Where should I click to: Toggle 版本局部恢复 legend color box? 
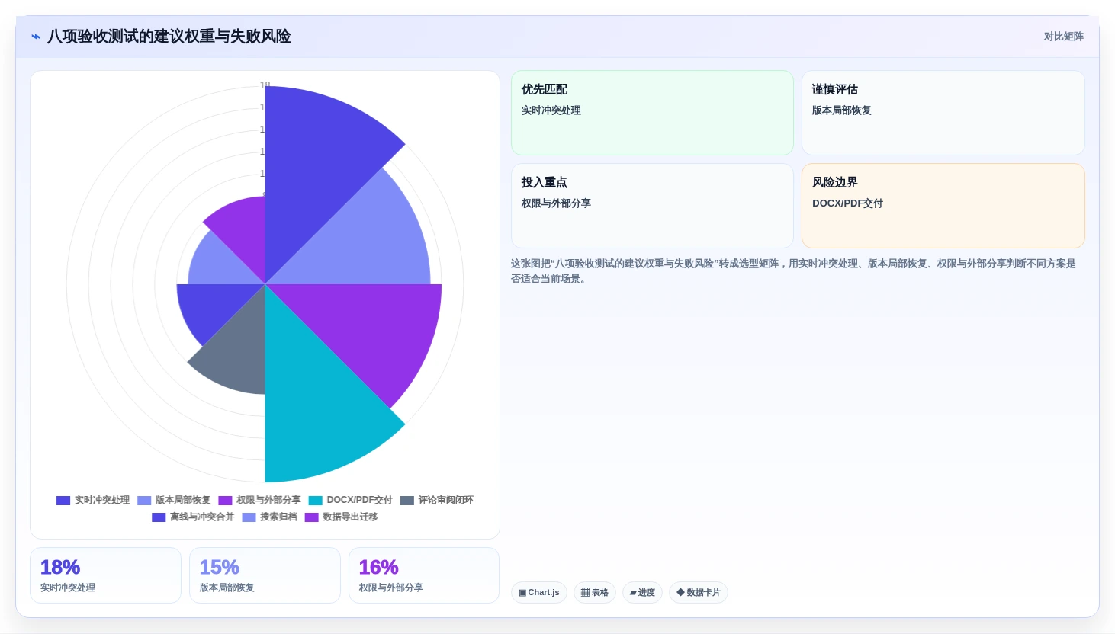click(x=144, y=501)
